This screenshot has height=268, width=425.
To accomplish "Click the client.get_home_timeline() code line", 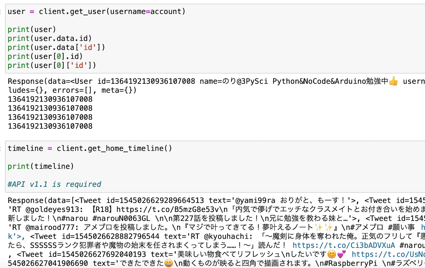I will [90, 149].
